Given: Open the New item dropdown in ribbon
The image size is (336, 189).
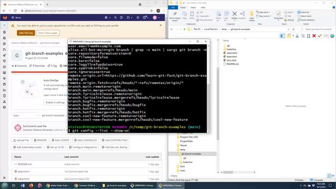Looking at the screenshot, I should tap(263, 12).
